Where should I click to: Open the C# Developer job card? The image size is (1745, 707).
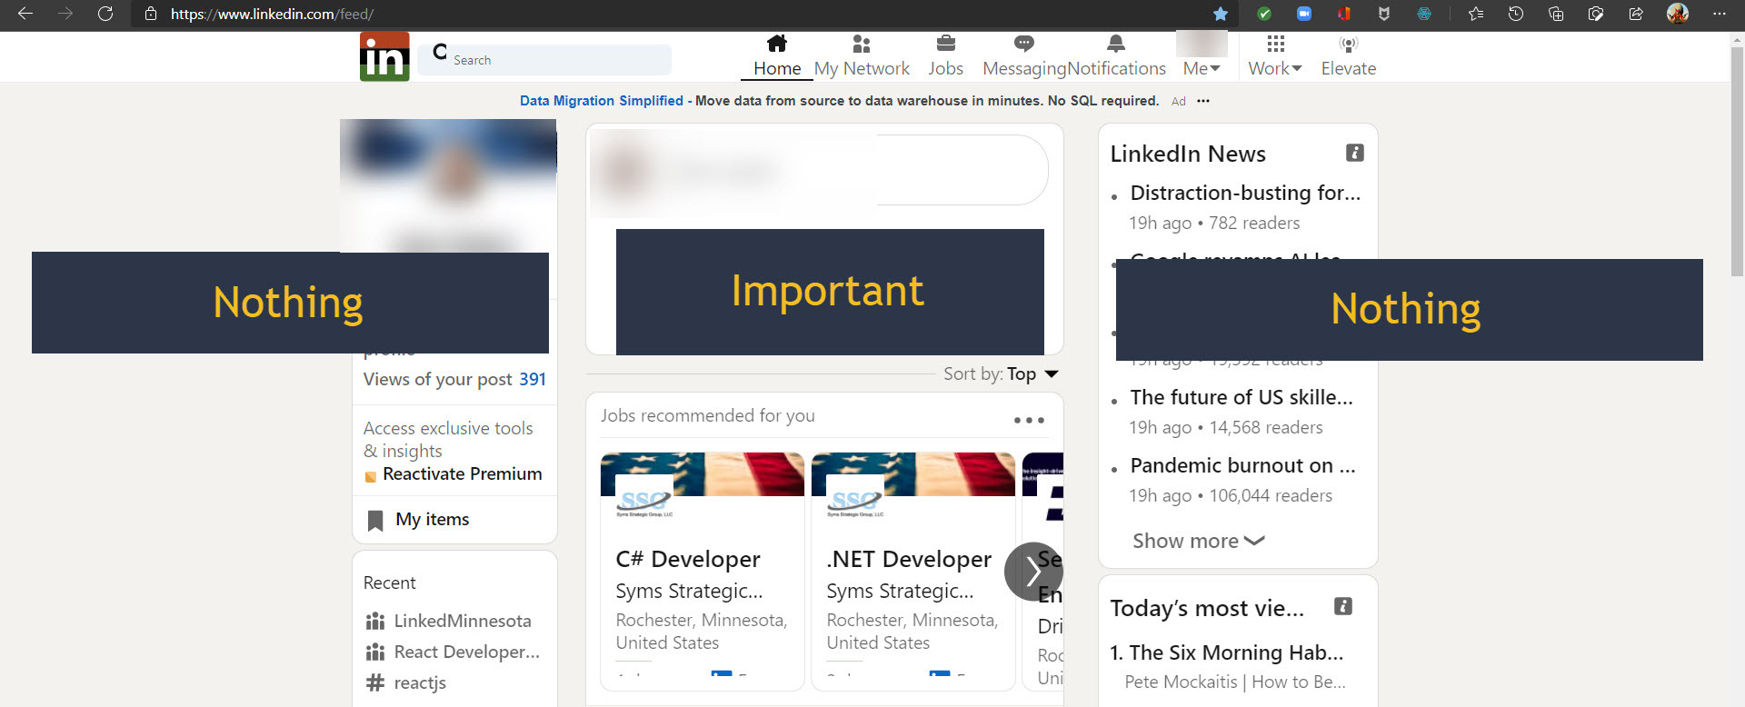[703, 571]
